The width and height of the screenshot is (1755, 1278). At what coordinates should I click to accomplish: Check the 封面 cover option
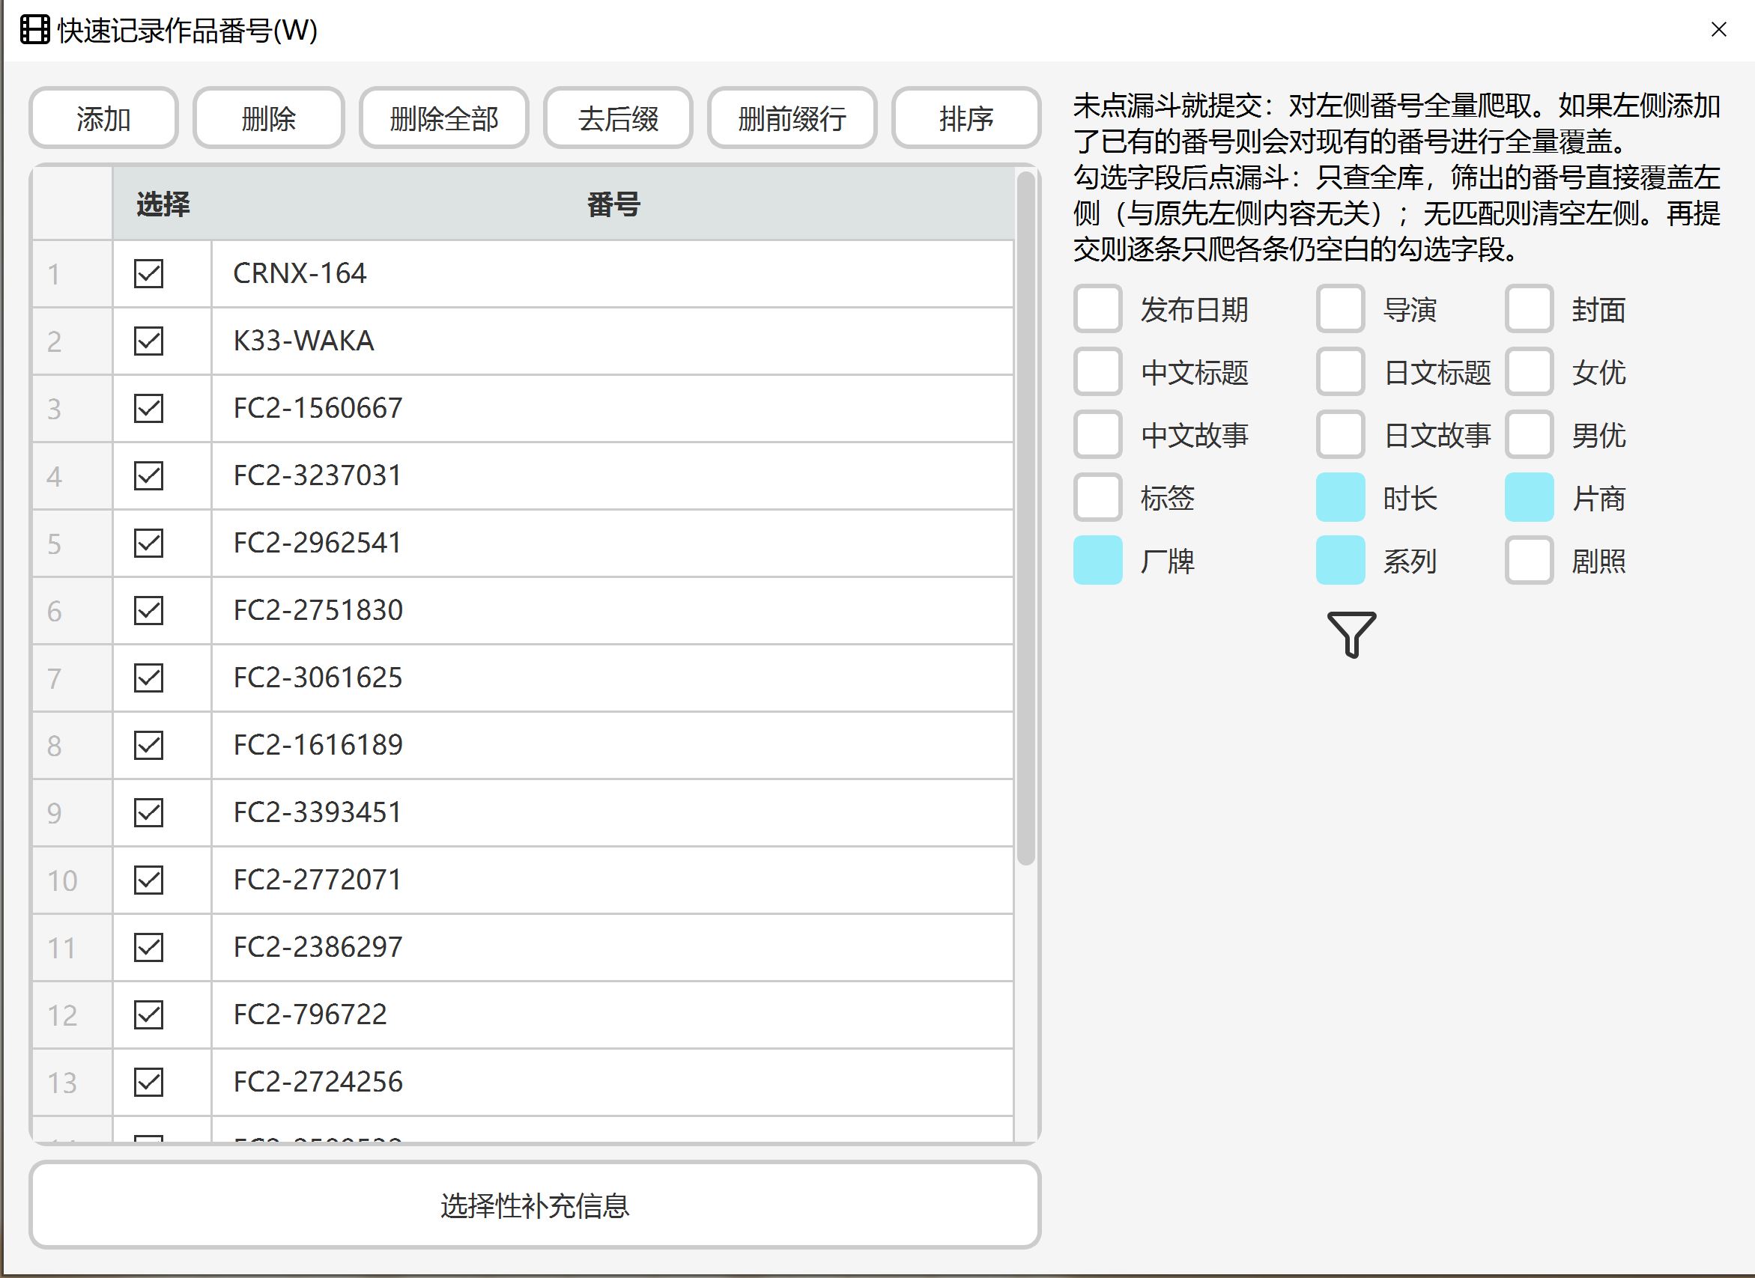point(1528,309)
